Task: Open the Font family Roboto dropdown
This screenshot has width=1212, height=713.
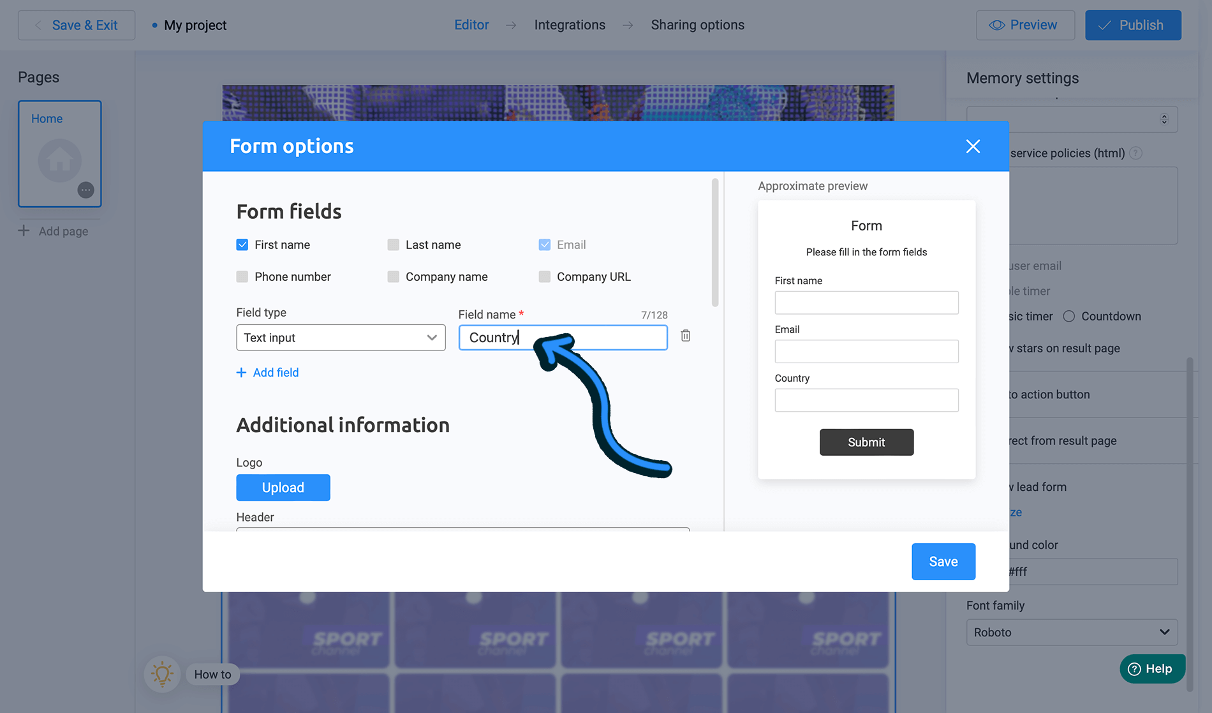Action: coord(1072,632)
